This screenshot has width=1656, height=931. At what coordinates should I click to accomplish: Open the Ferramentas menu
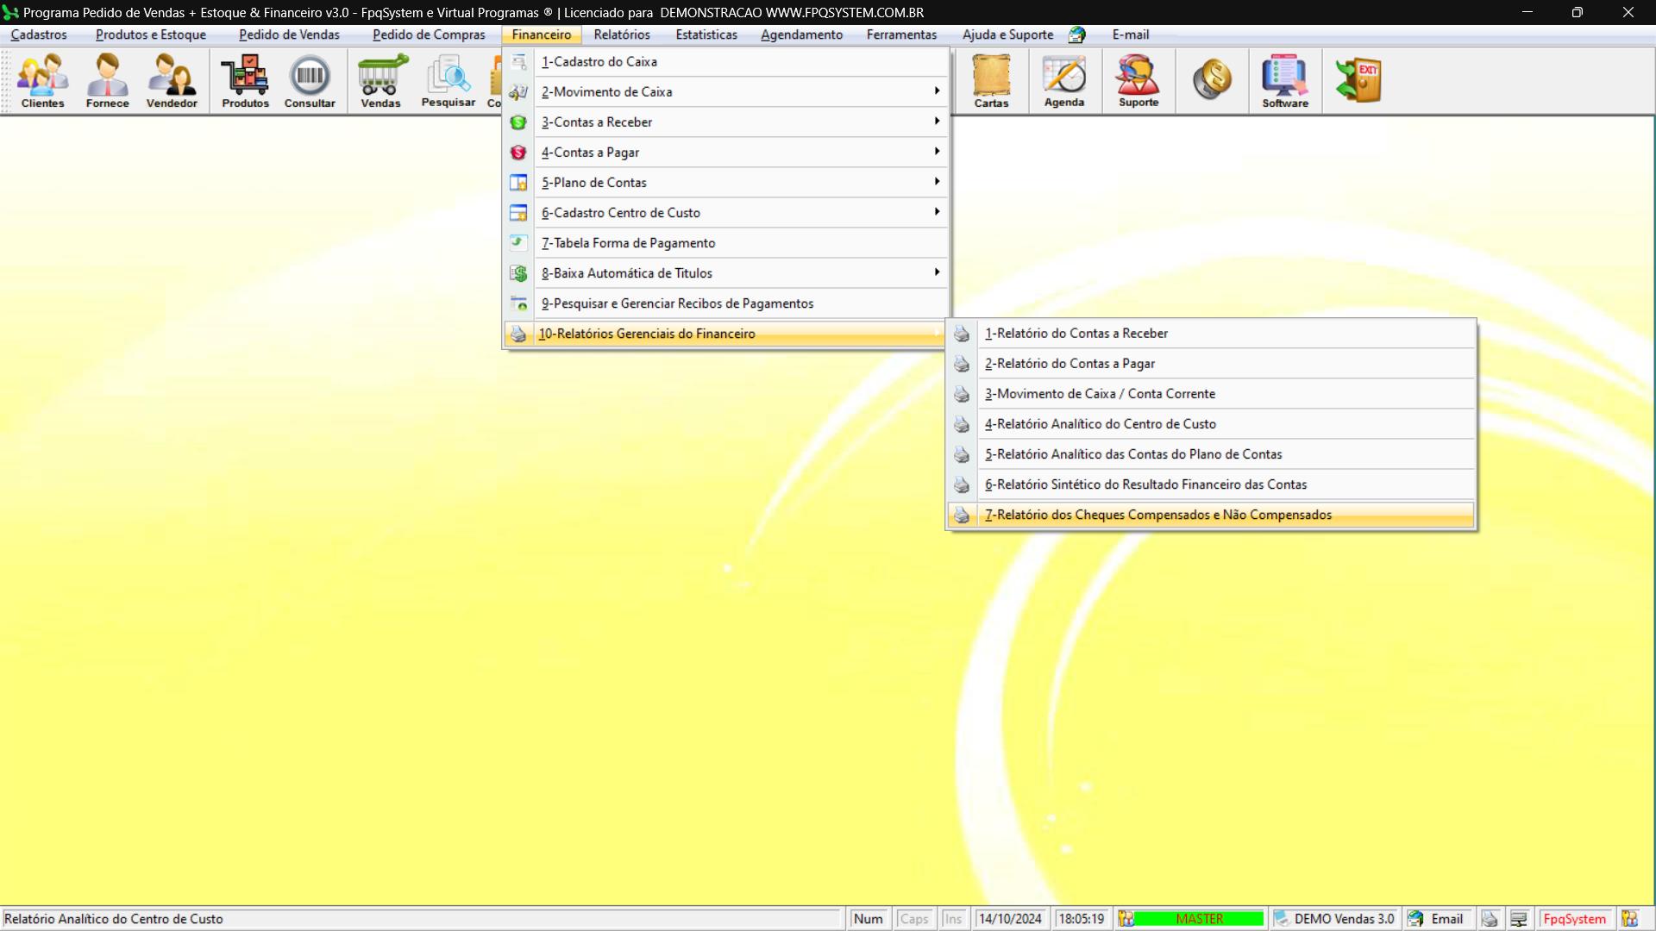(901, 35)
